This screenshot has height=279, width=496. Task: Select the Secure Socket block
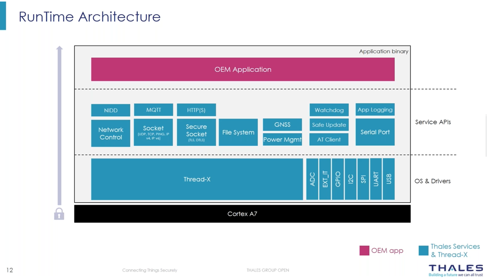point(196,133)
